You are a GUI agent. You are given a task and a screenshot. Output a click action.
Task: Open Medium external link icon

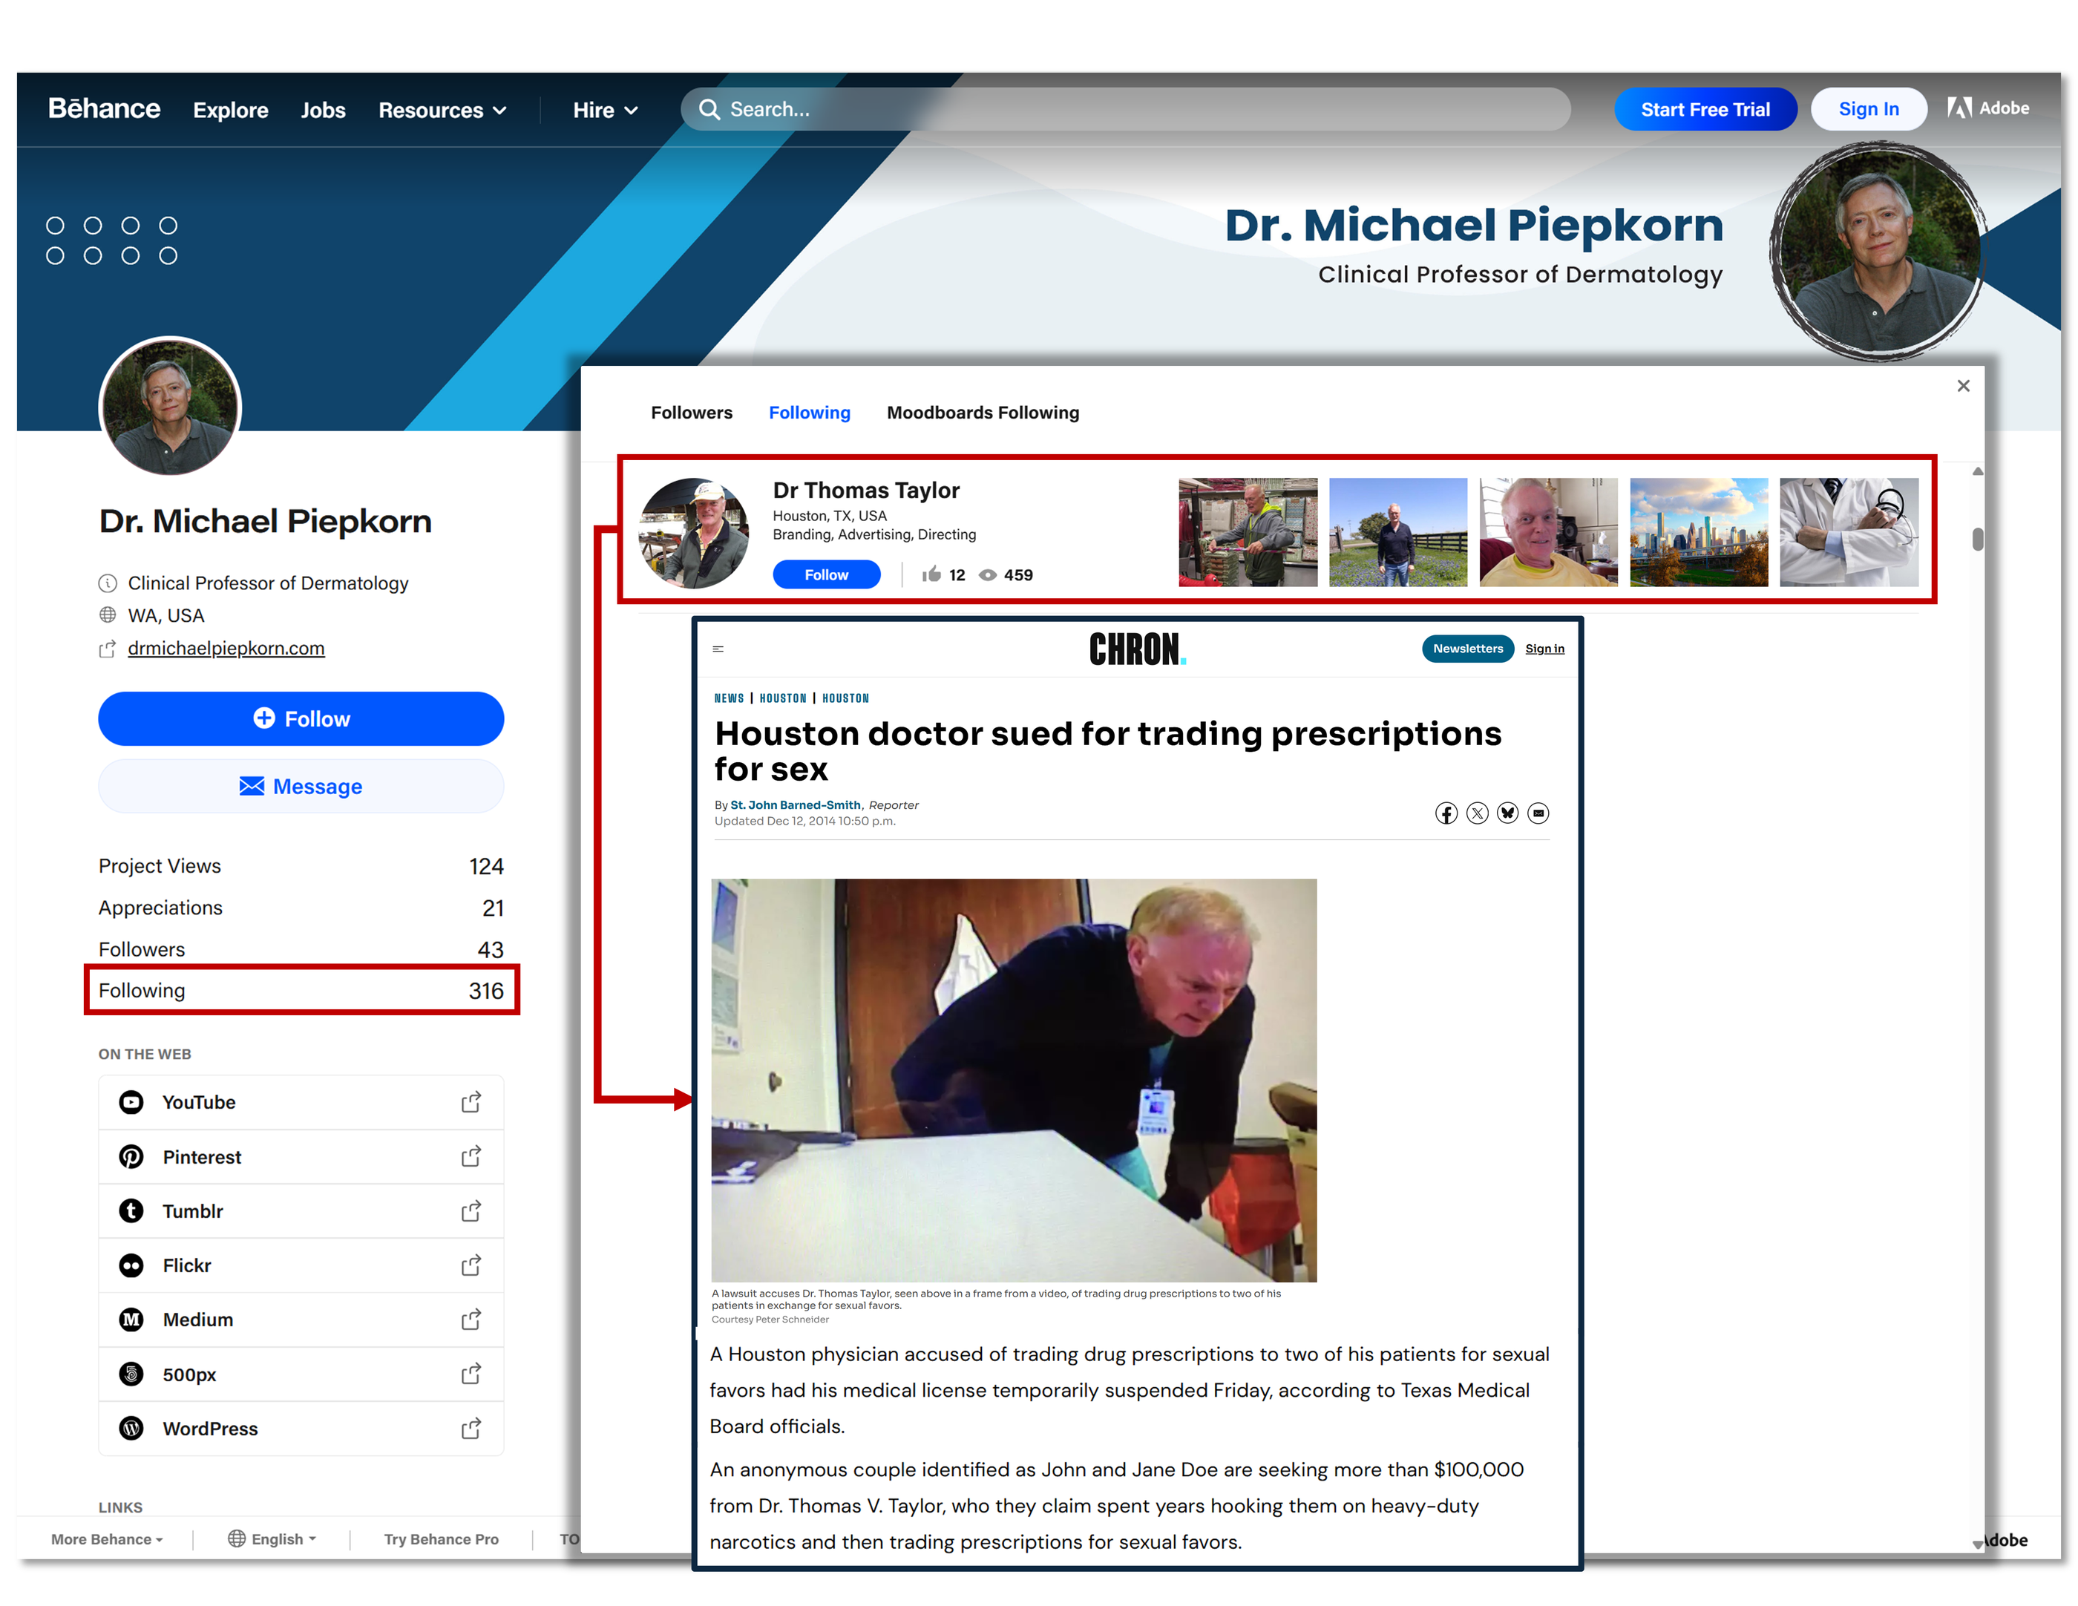471,1319
